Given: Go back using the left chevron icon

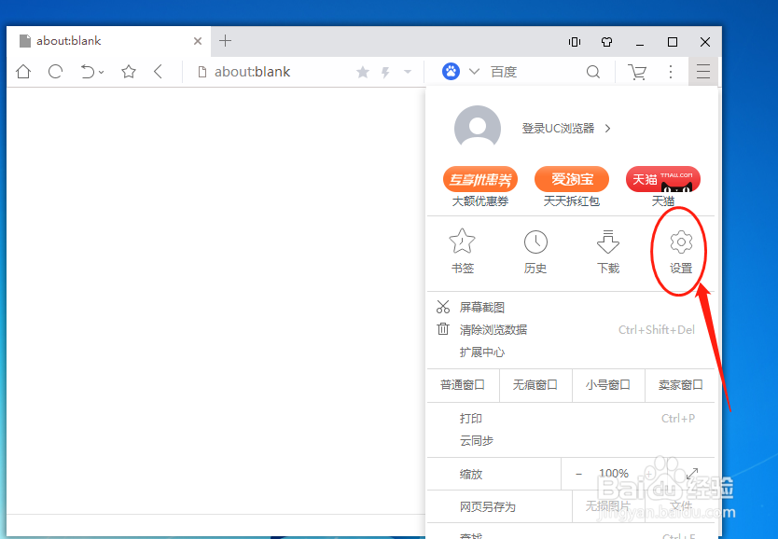Looking at the screenshot, I should point(158,72).
